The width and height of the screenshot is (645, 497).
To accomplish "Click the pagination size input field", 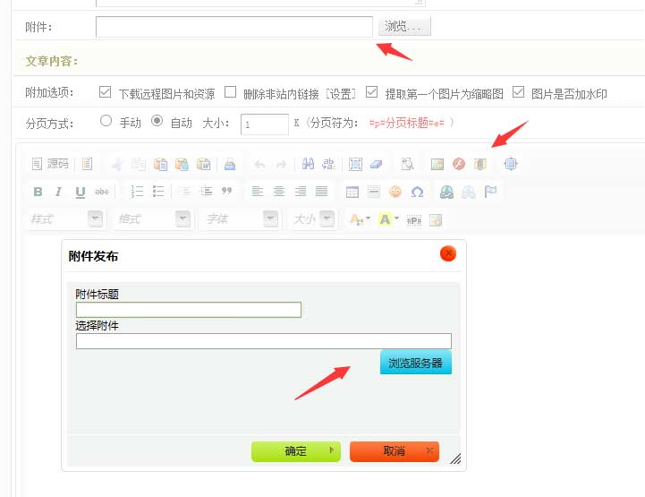I will coord(265,124).
